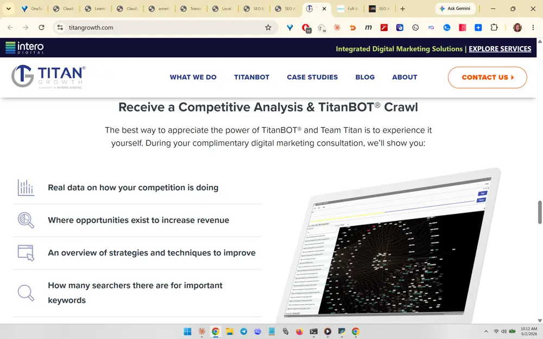The height and width of the screenshot is (339, 543).
Task: Reload the titangrowth.com page
Action: point(41,28)
